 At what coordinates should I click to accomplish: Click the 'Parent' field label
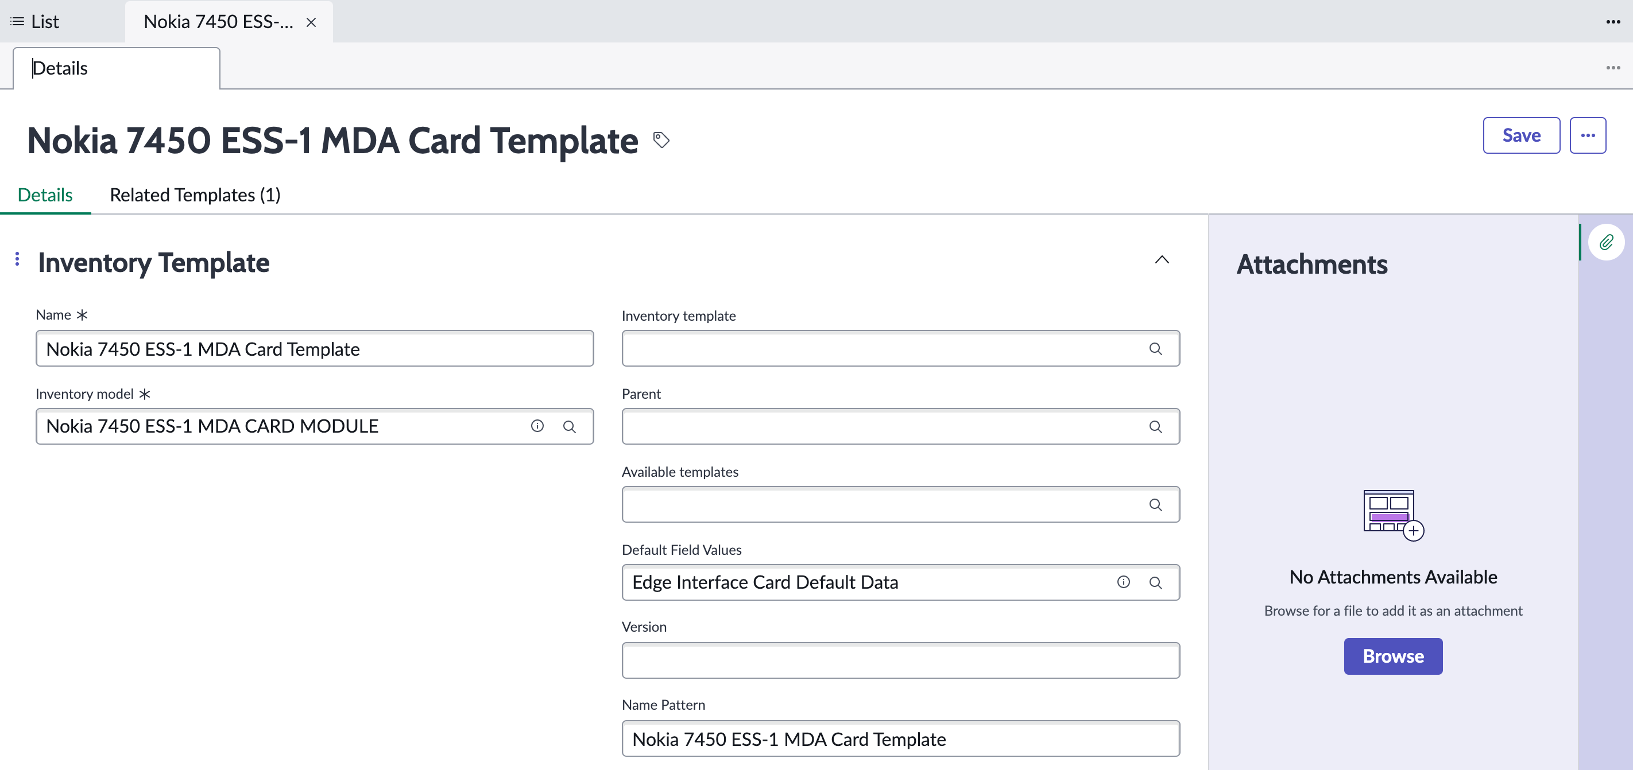[641, 394]
